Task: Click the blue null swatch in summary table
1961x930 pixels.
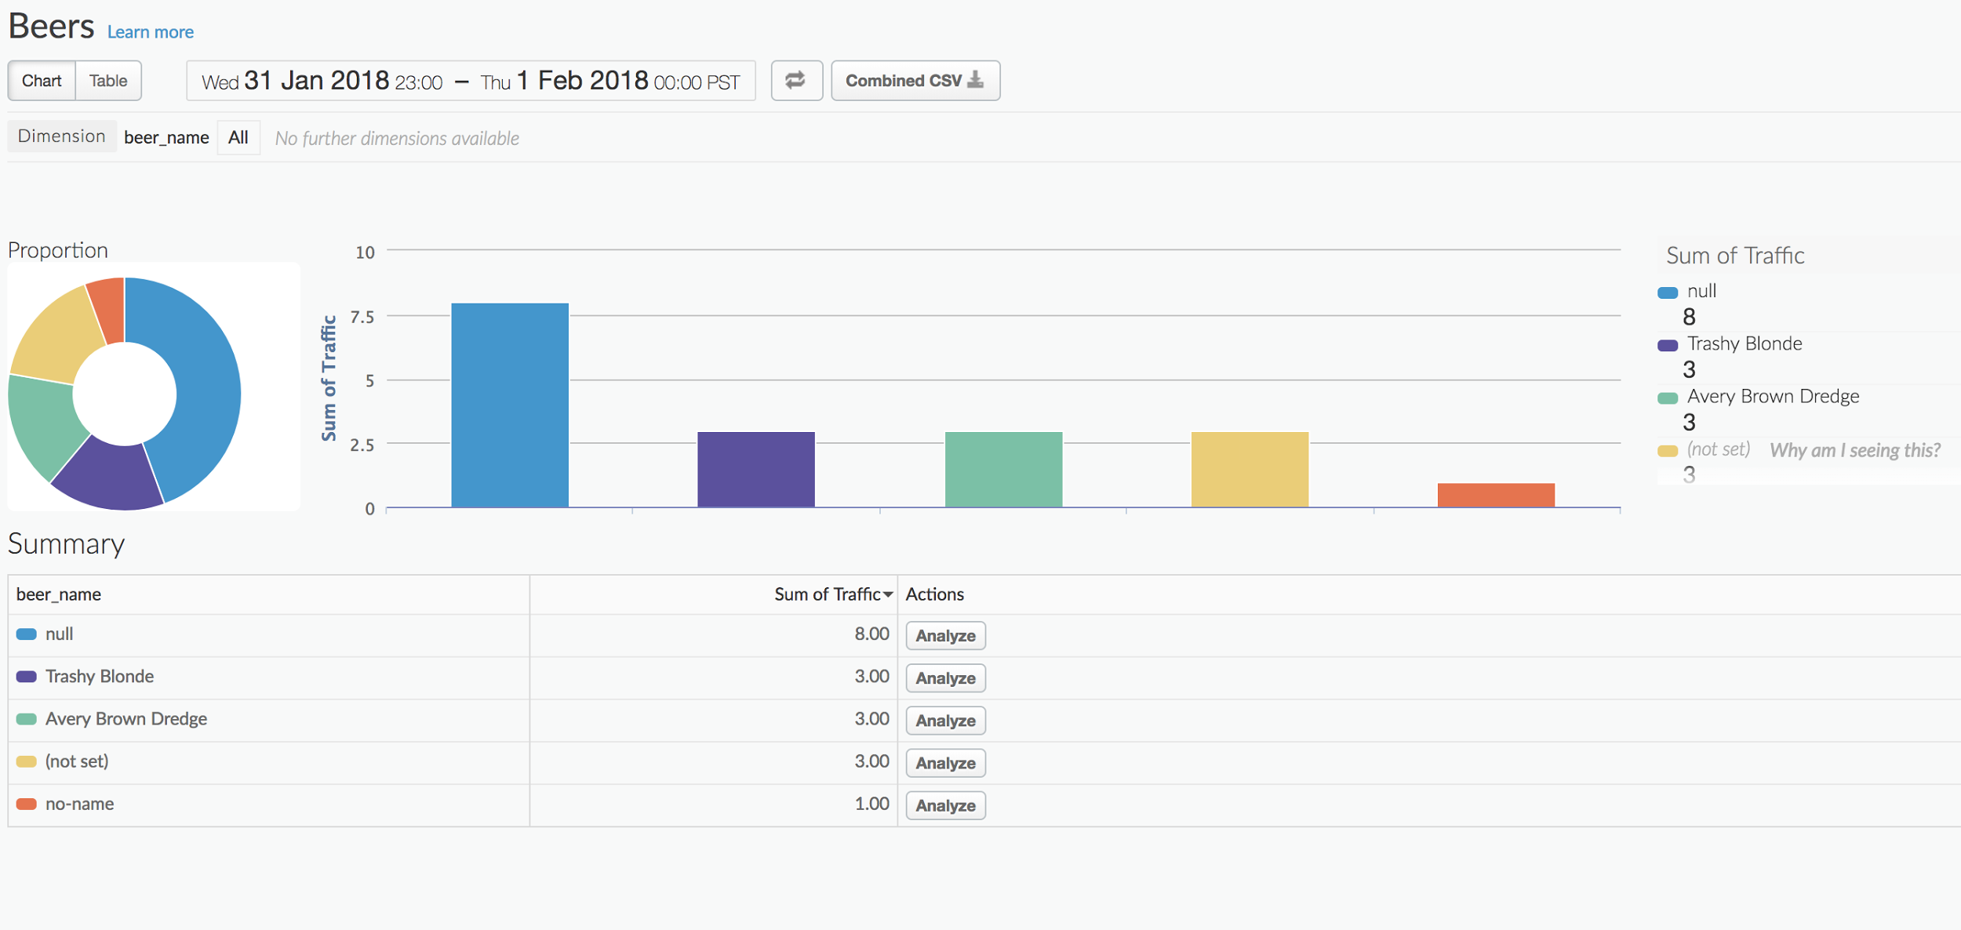Action: click(27, 634)
